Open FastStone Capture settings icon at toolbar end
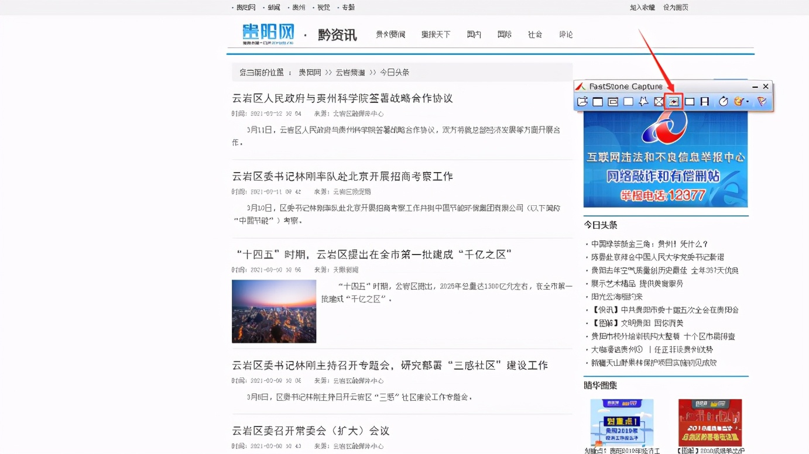Image resolution: width=809 pixels, height=454 pixels. click(762, 102)
